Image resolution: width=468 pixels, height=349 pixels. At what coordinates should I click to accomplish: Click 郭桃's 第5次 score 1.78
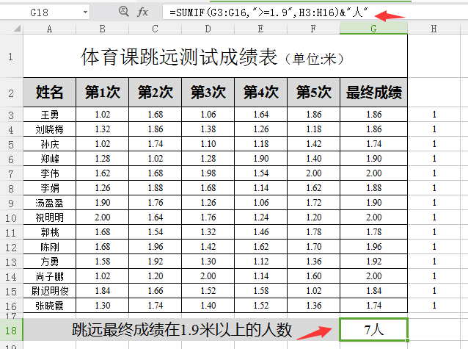[313, 232]
